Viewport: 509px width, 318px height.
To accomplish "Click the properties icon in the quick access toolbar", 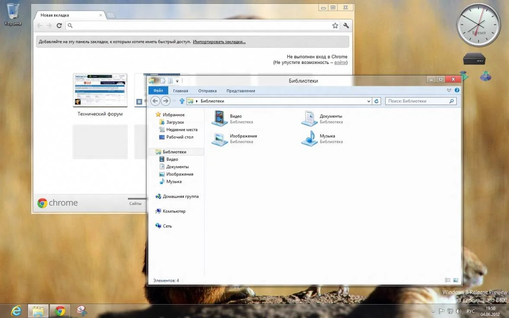I will [x=163, y=81].
